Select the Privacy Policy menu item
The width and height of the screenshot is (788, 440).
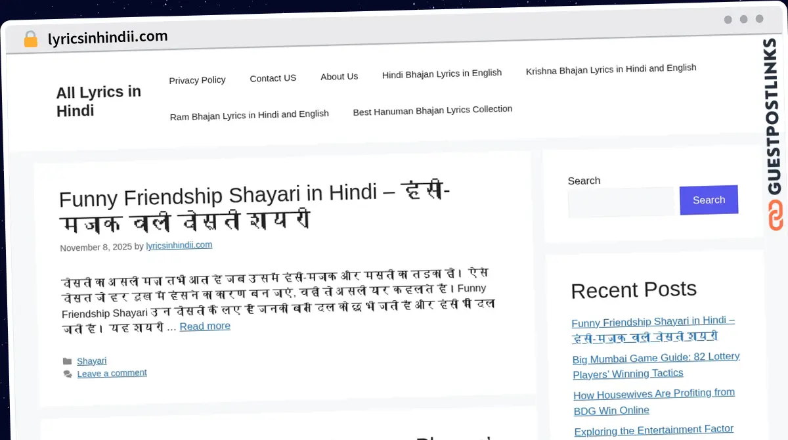pos(197,79)
